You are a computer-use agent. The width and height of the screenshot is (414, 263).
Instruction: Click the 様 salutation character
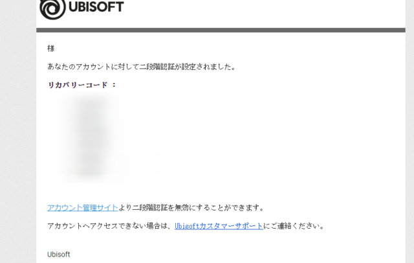[51, 49]
